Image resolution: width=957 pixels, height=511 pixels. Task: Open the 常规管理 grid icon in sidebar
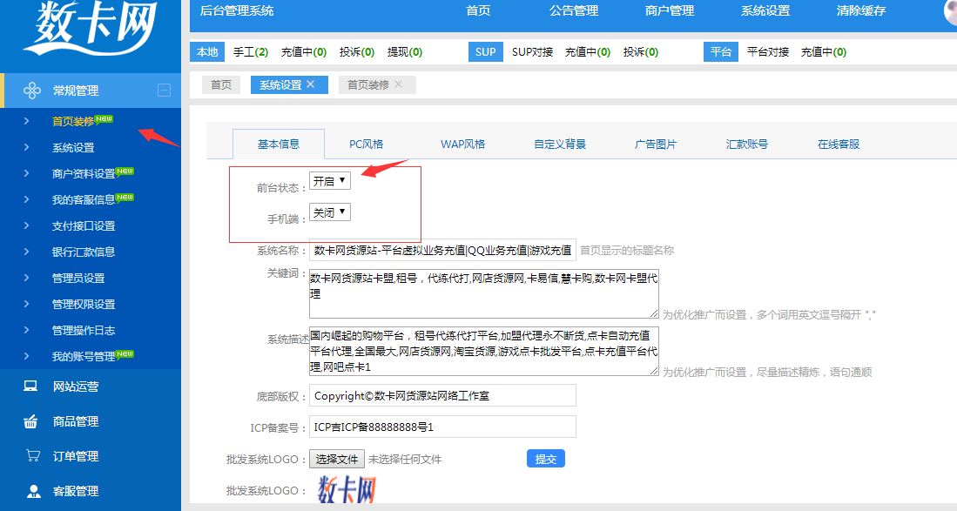33,90
